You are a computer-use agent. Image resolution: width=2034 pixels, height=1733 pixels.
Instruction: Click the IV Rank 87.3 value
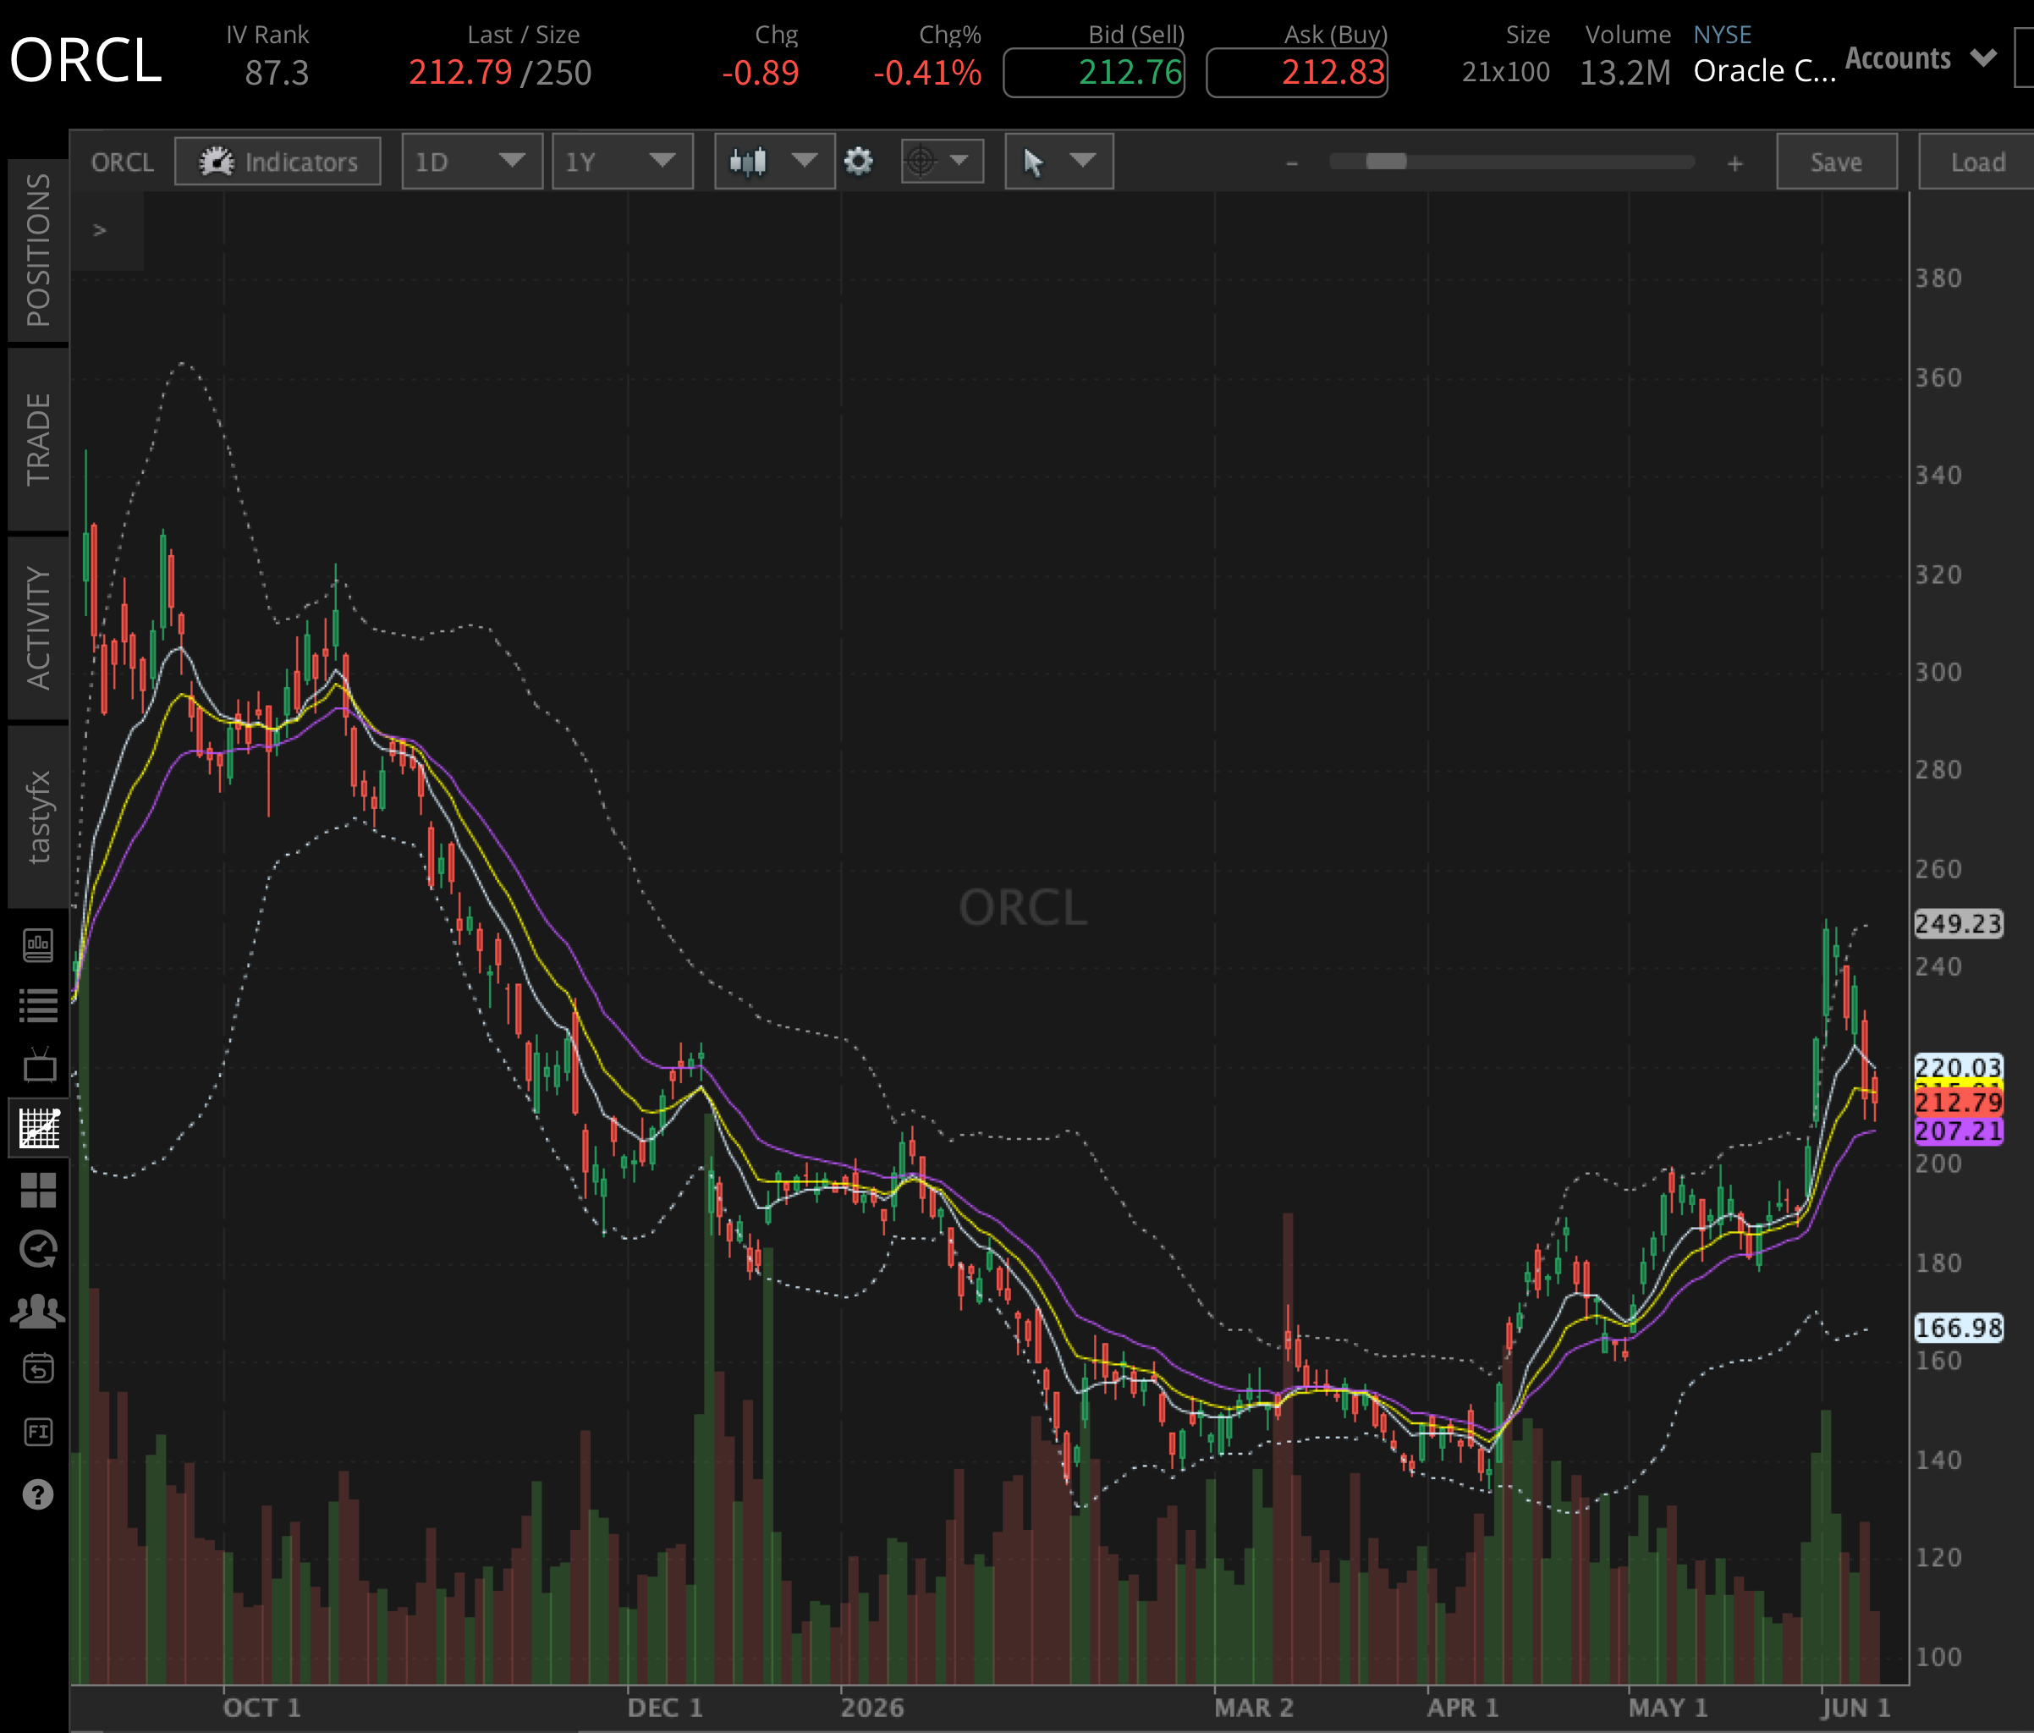click(277, 73)
